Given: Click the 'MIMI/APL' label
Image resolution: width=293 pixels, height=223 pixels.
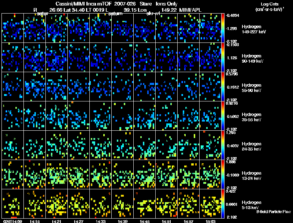Looking at the screenshot, I should (x=190, y=10).
